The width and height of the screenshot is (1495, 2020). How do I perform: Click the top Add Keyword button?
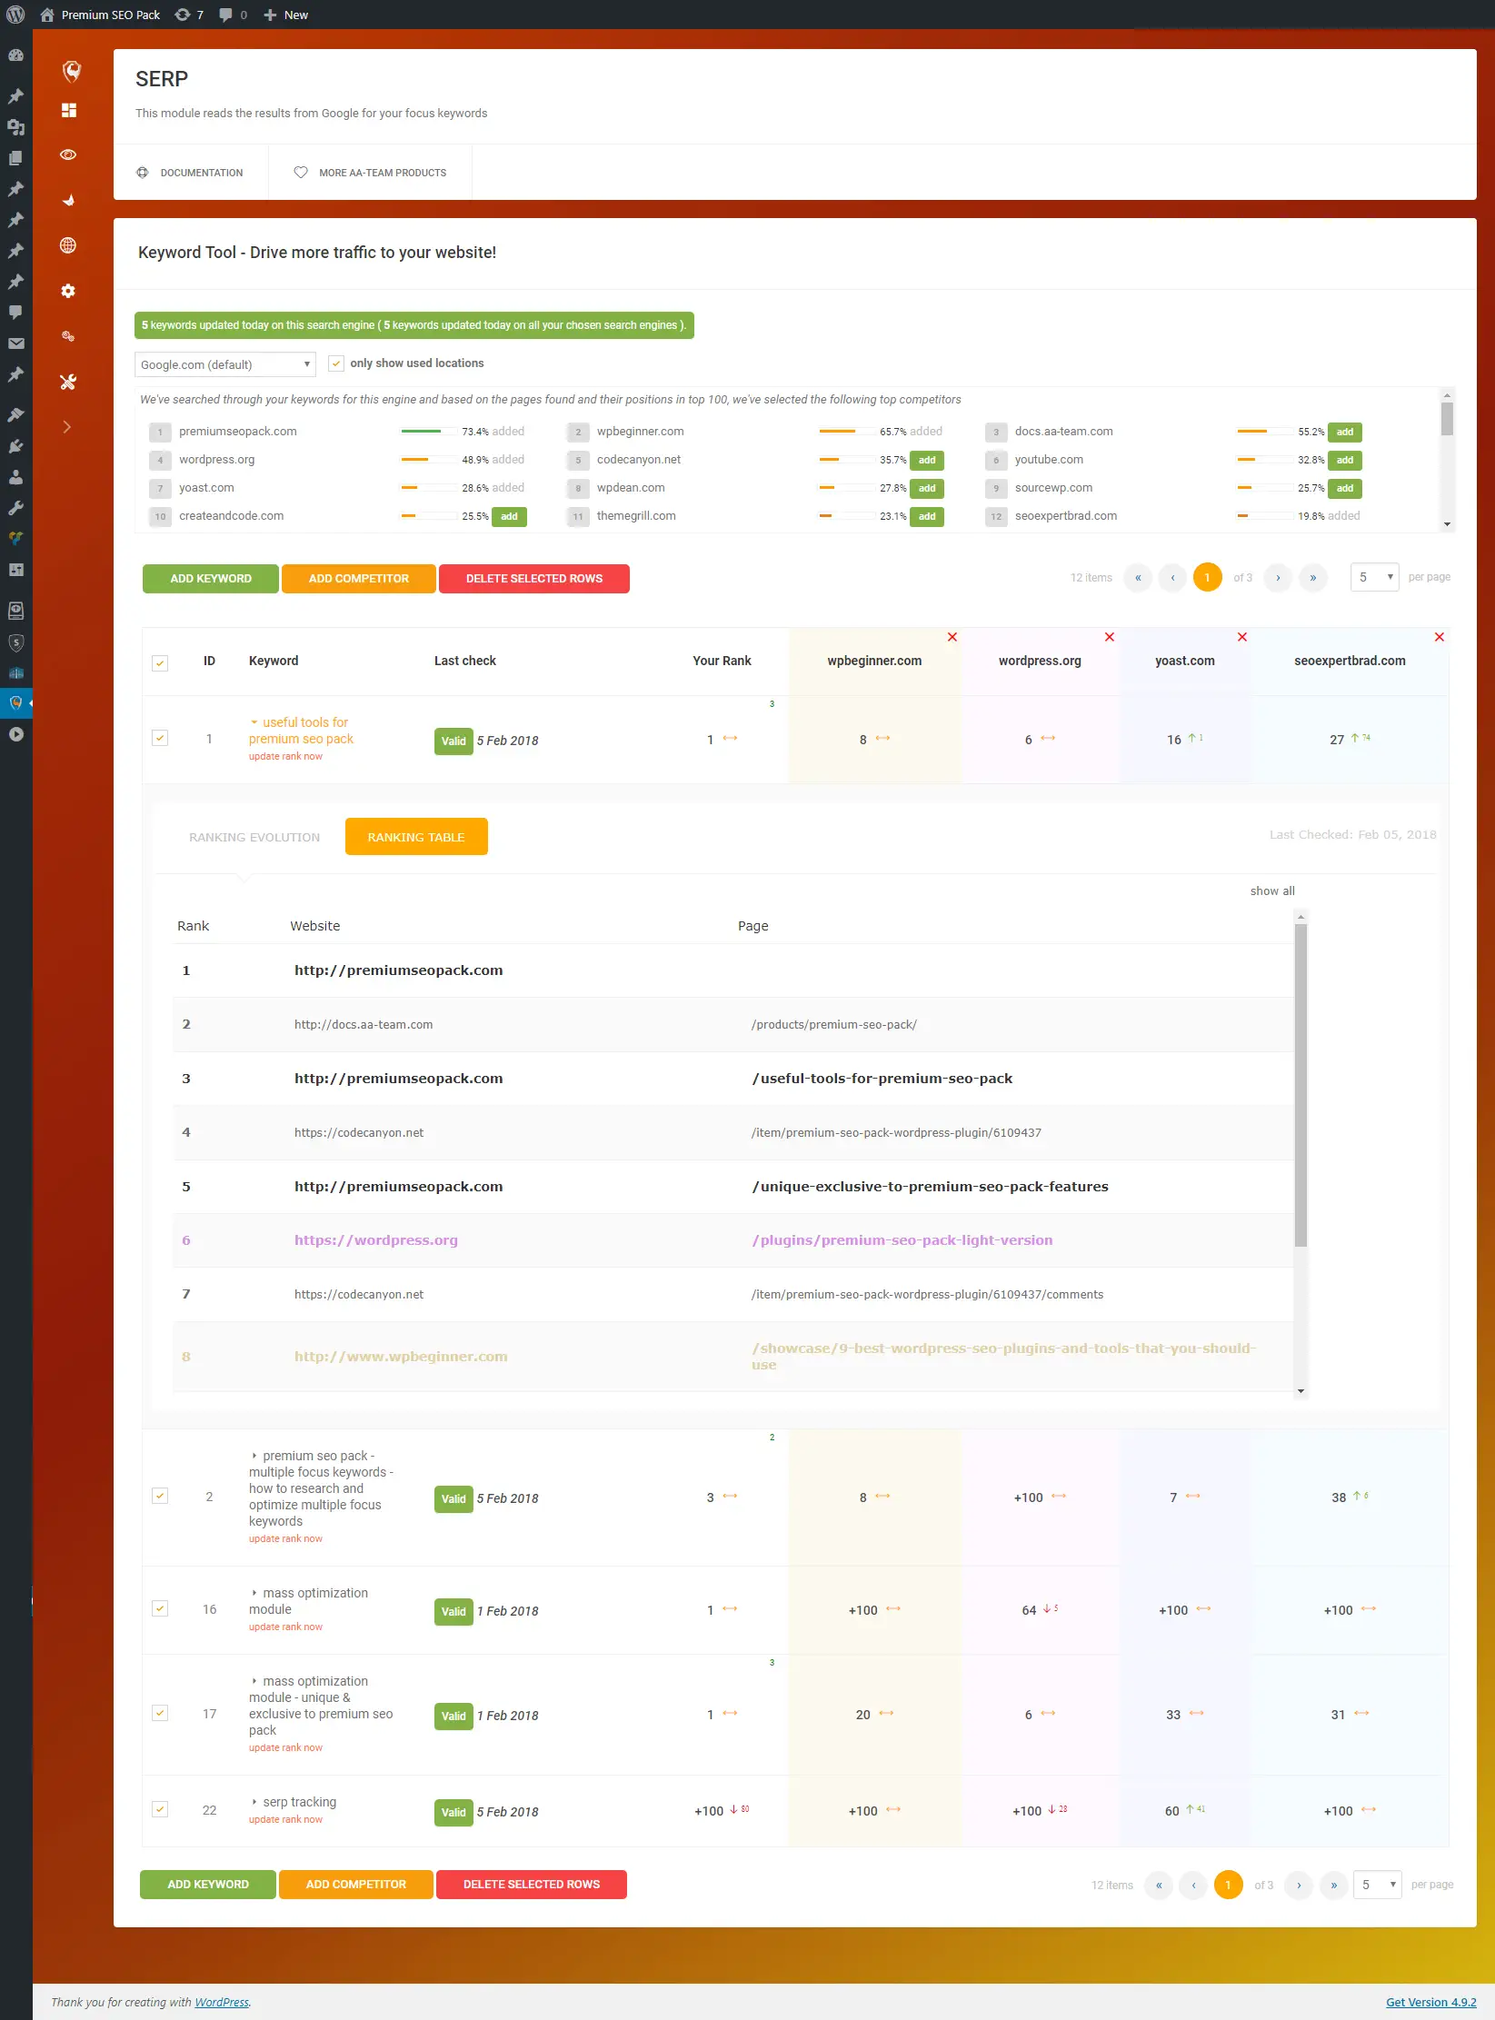211,579
